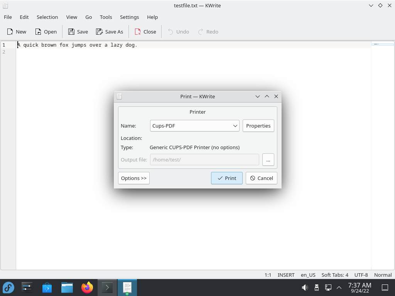Click the cursor position 1:1 indicator
The width and height of the screenshot is (395, 296).
pyautogui.click(x=268, y=275)
